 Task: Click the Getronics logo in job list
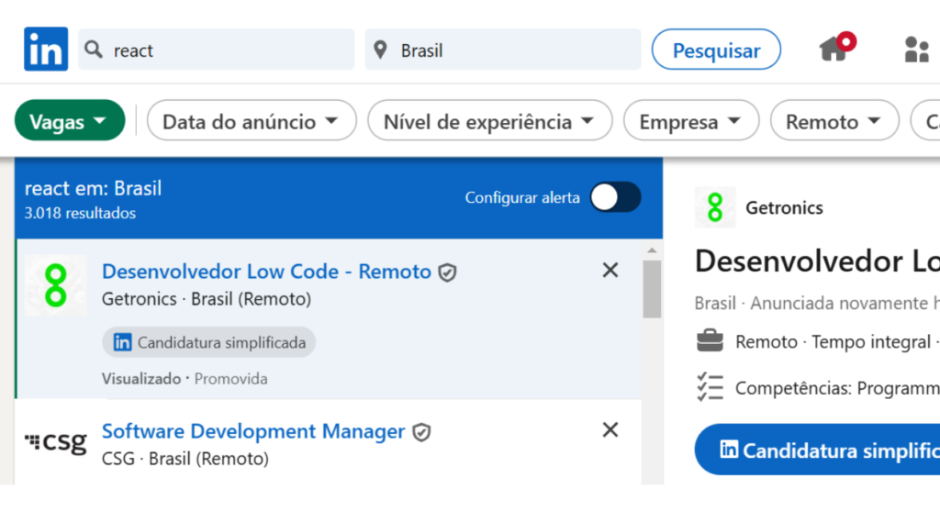click(56, 285)
